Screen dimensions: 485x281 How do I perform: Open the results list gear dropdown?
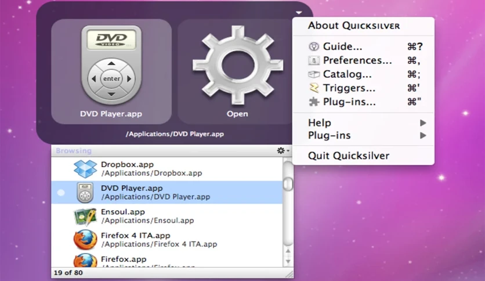pyautogui.click(x=283, y=151)
